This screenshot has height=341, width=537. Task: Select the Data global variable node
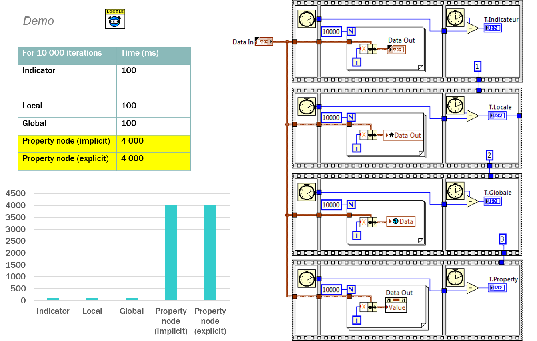[x=401, y=221]
